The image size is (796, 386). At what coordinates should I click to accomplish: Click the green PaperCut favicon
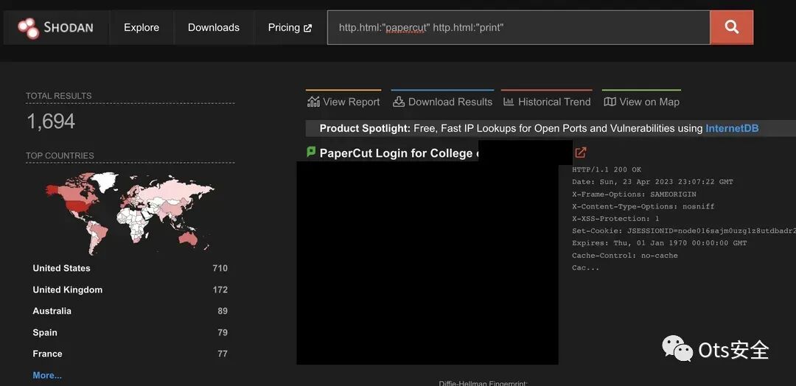(311, 152)
